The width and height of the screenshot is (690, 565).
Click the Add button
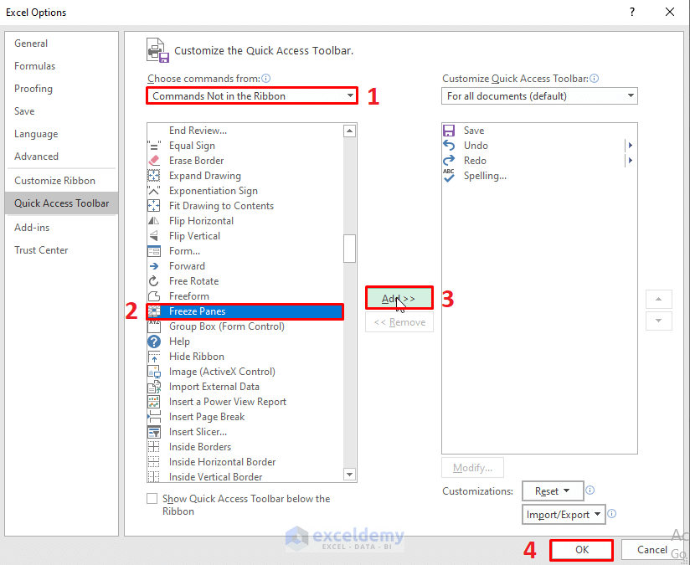point(399,297)
